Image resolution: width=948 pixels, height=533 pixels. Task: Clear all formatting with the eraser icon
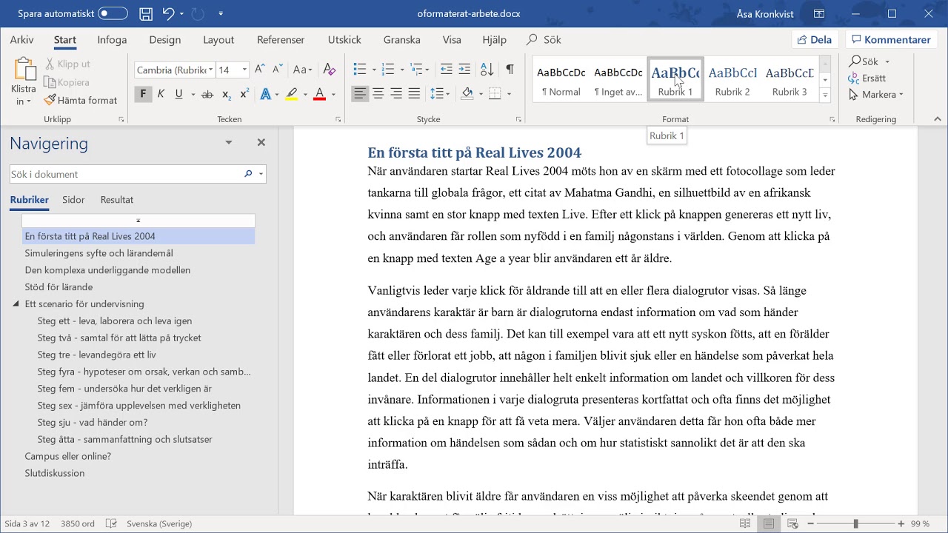330,70
